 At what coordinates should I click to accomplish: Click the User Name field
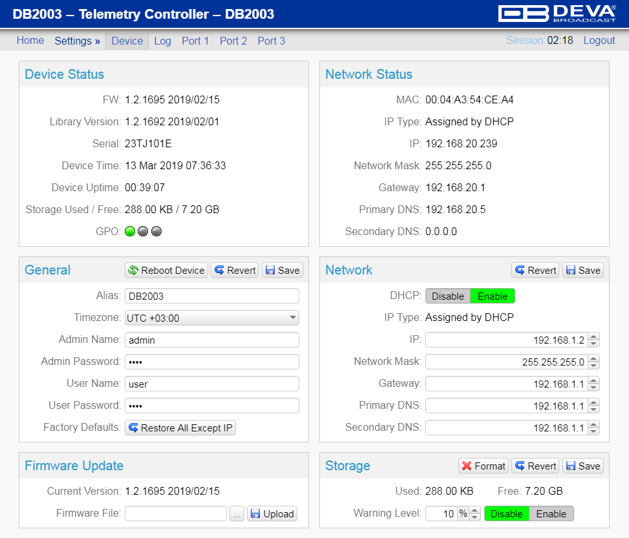click(x=212, y=384)
